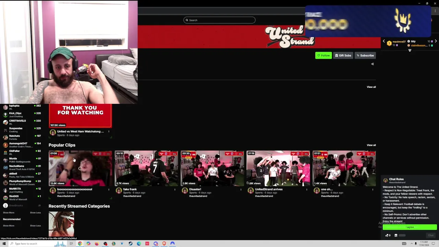
Task: Click maximra07 in the gift leaderboard
Action: [x=399, y=42]
